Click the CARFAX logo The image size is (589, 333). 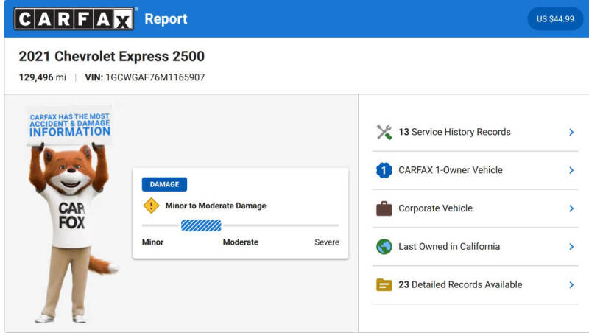click(x=74, y=19)
